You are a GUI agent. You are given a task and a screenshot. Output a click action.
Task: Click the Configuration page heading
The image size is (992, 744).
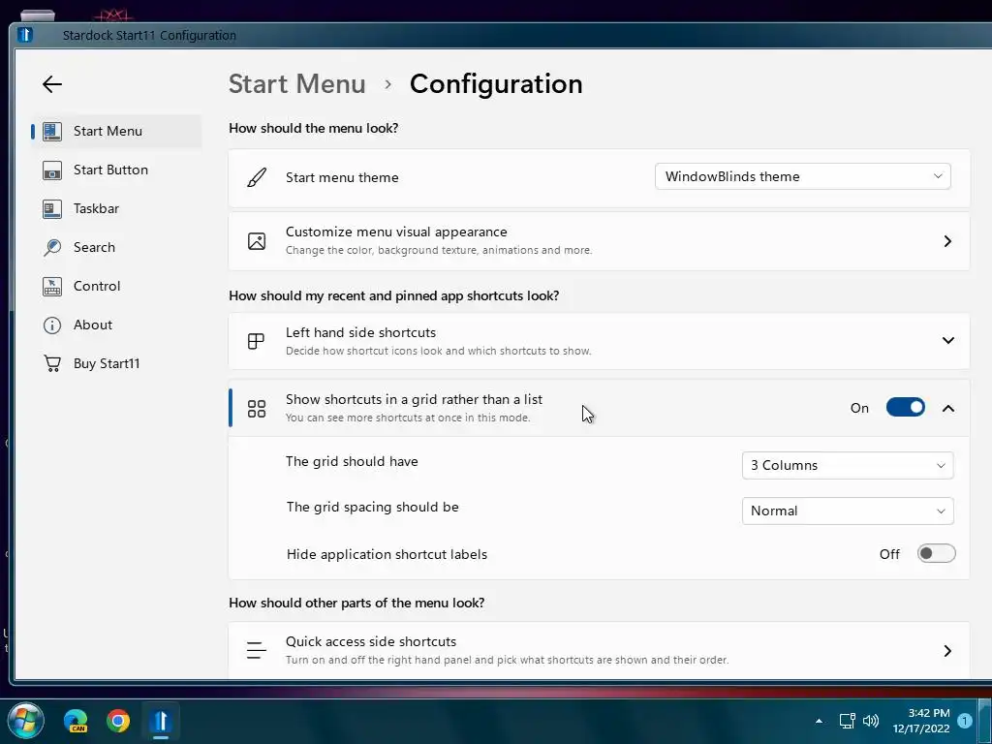point(496,84)
